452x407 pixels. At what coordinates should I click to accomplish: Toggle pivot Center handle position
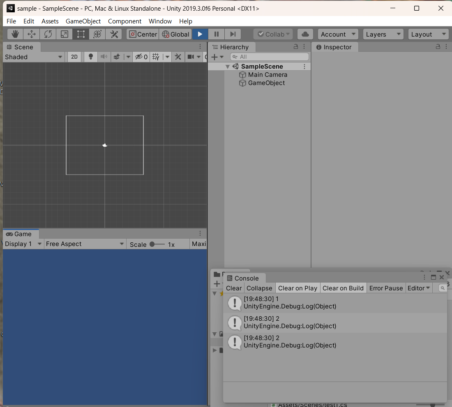point(143,34)
